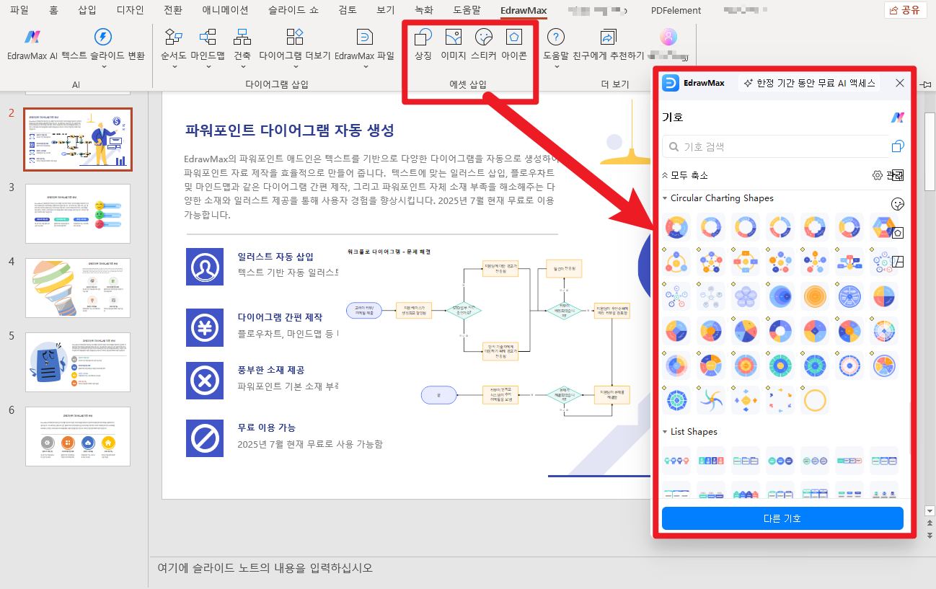Select the first circular arrow chart shape
This screenshot has width=936, height=589.
pos(677,227)
